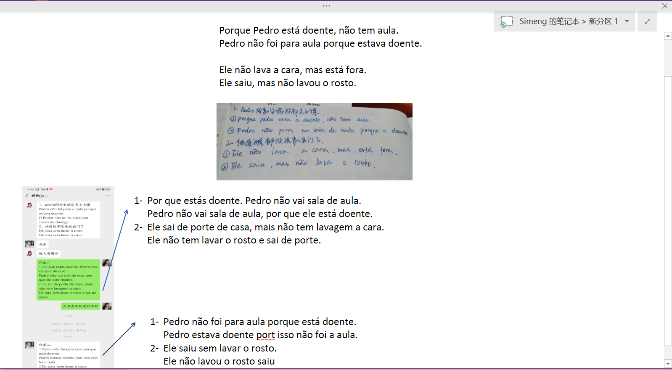
Task: Click 'Simeng 的笔记本 > 新分区 1' breadcrumb
Action: click(569, 21)
